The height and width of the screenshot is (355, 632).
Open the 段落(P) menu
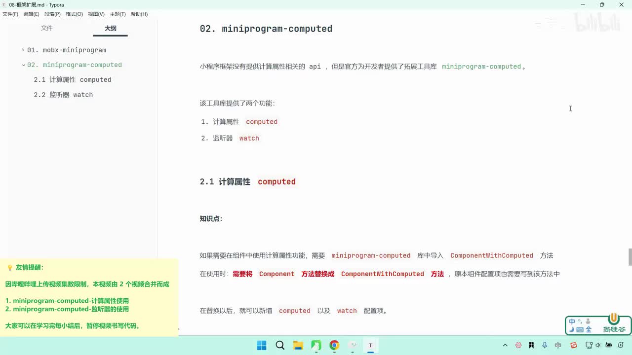(x=52, y=14)
